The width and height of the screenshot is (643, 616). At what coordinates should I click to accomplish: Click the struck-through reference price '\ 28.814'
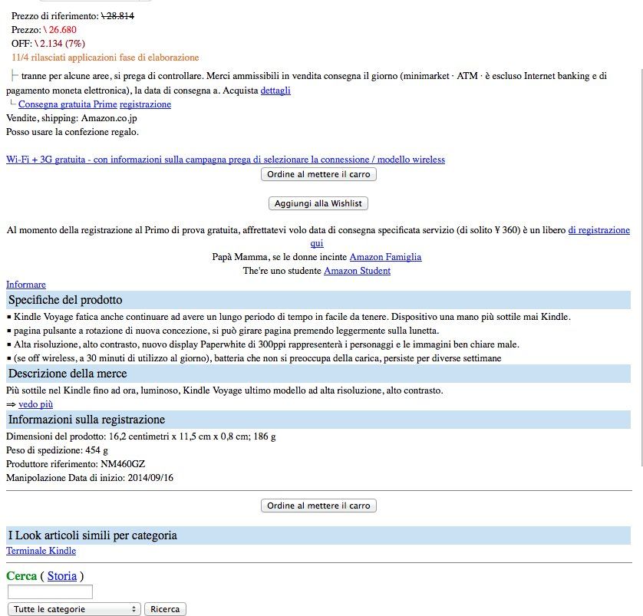point(117,16)
